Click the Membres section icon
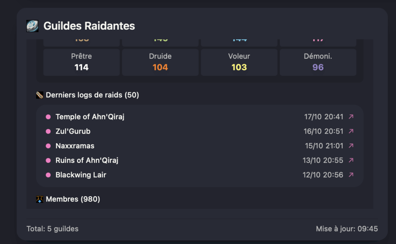This screenshot has height=244, width=396. coord(39,199)
